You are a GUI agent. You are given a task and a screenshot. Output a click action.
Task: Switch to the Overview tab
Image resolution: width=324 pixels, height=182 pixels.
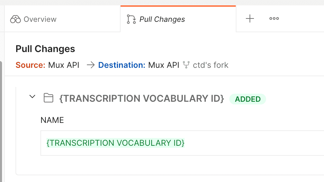[40, 19]
